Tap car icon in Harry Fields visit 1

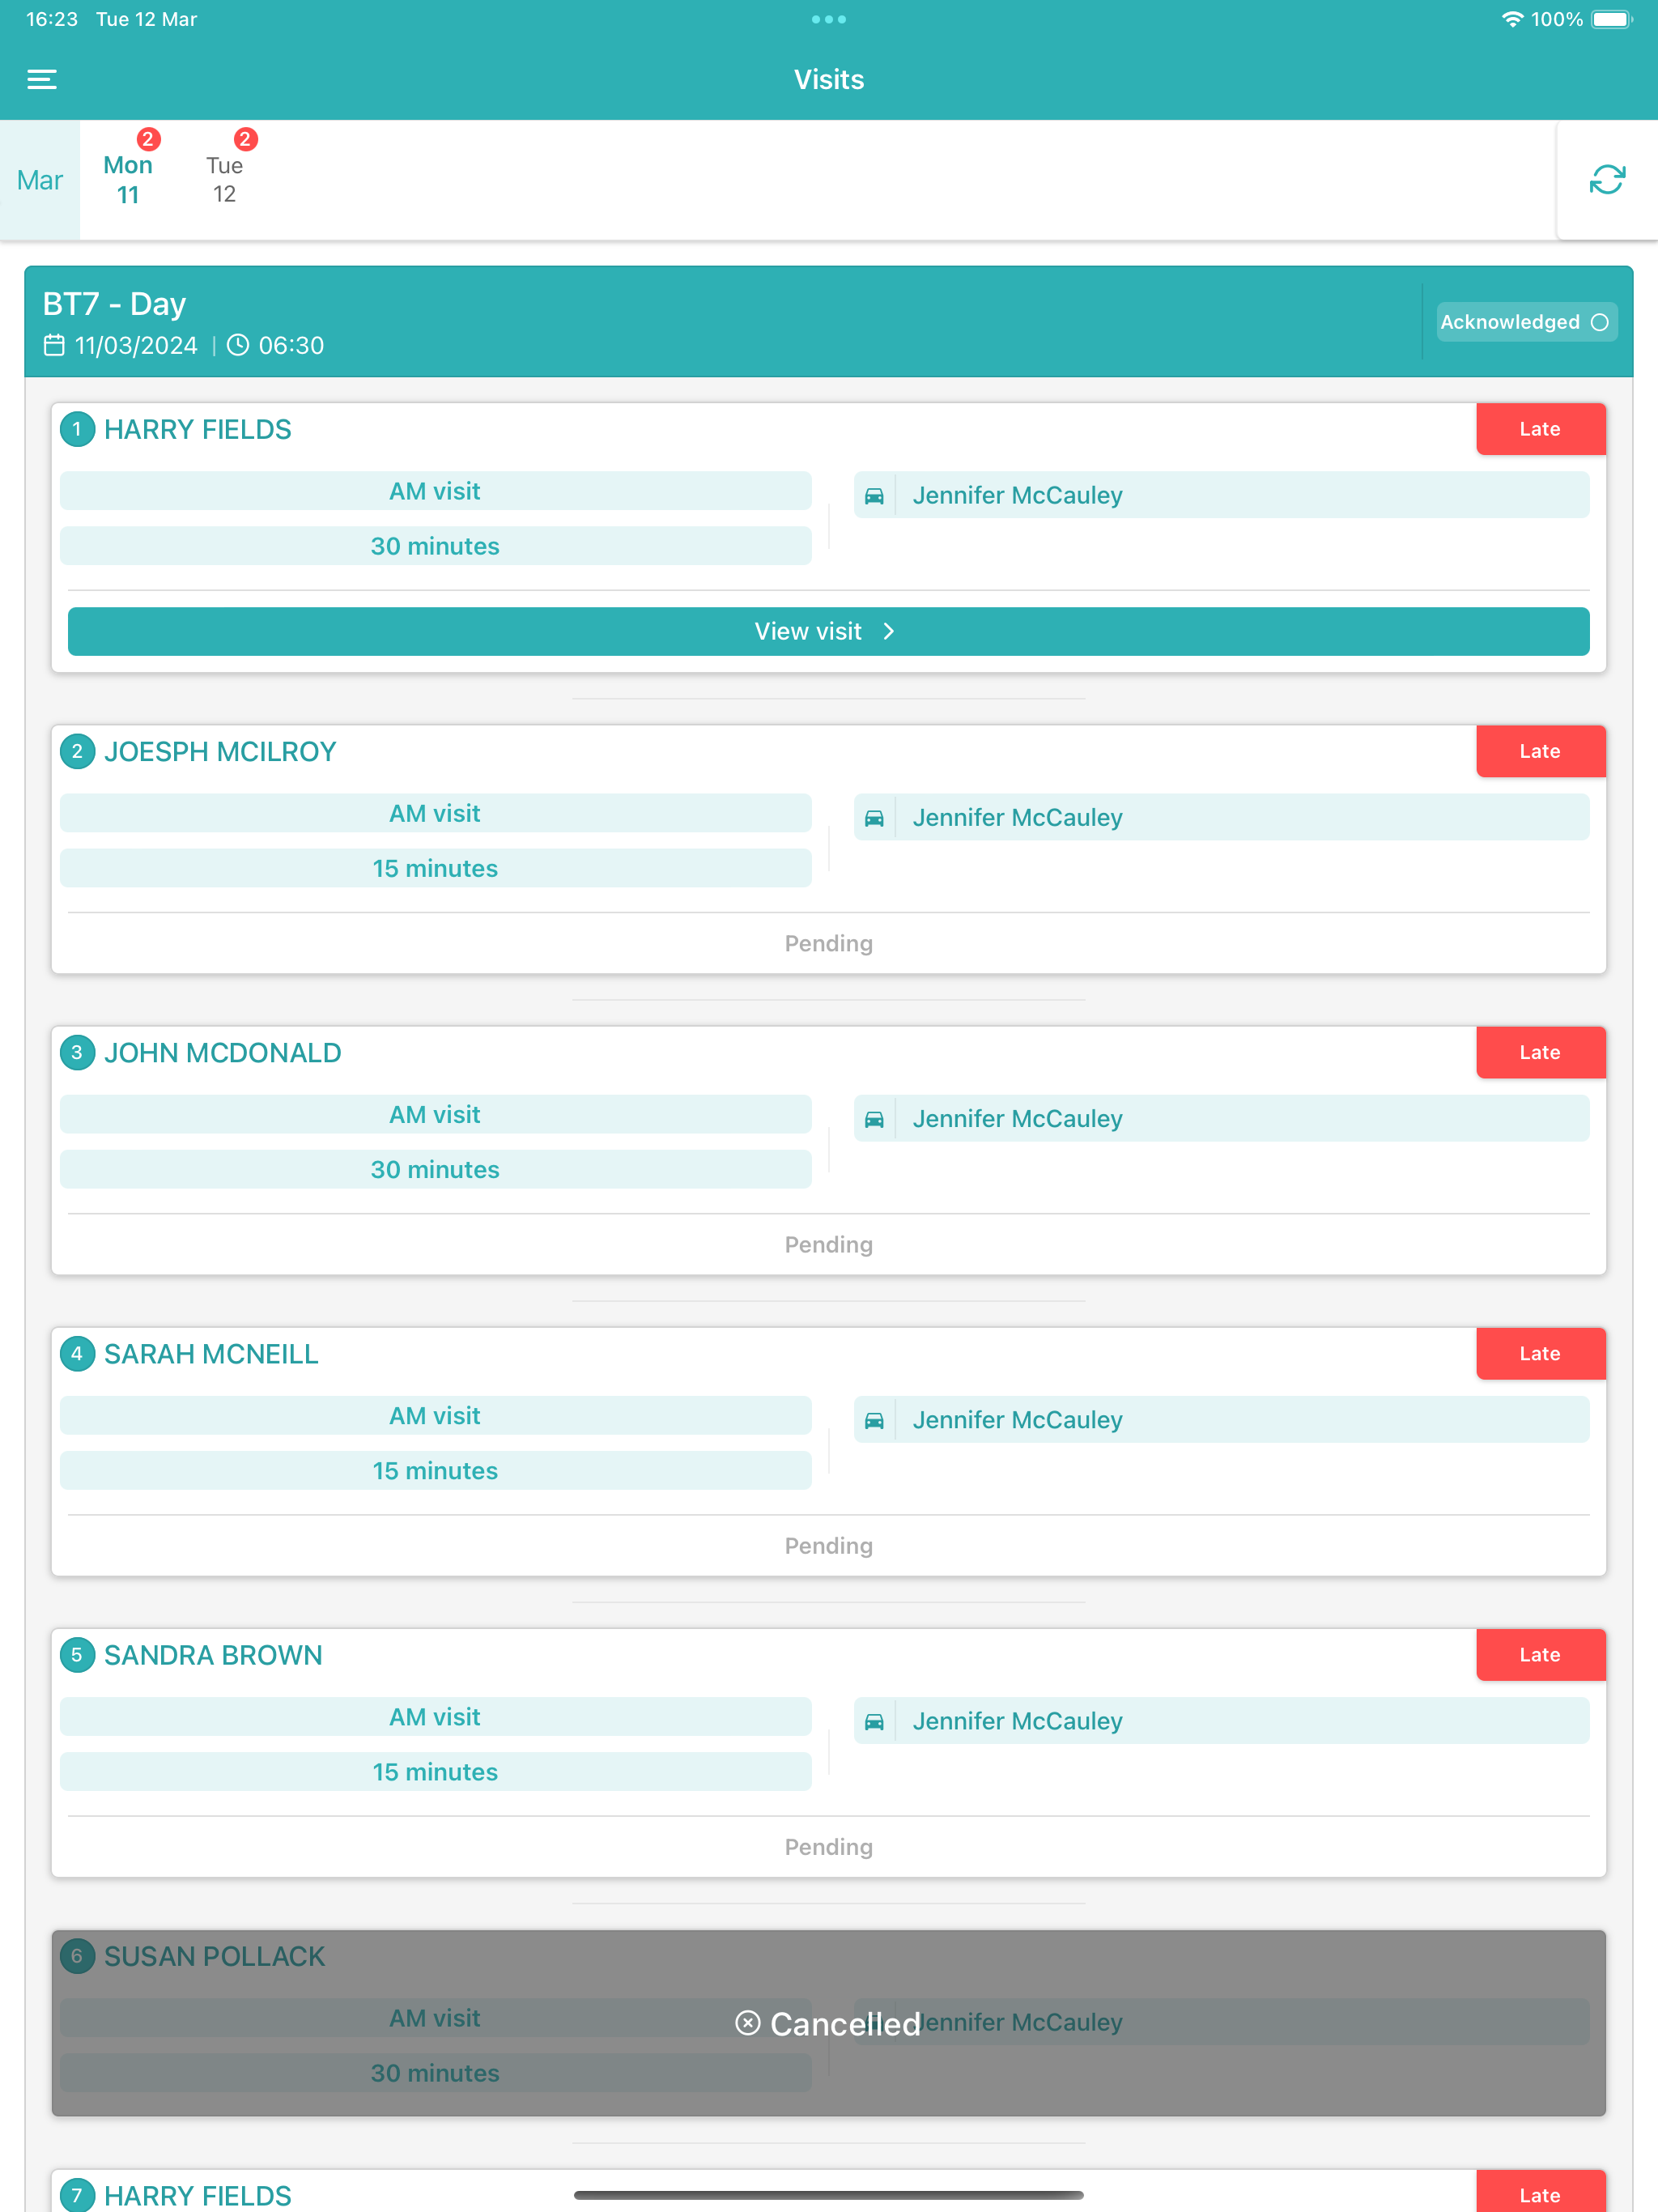click(874, 495)
